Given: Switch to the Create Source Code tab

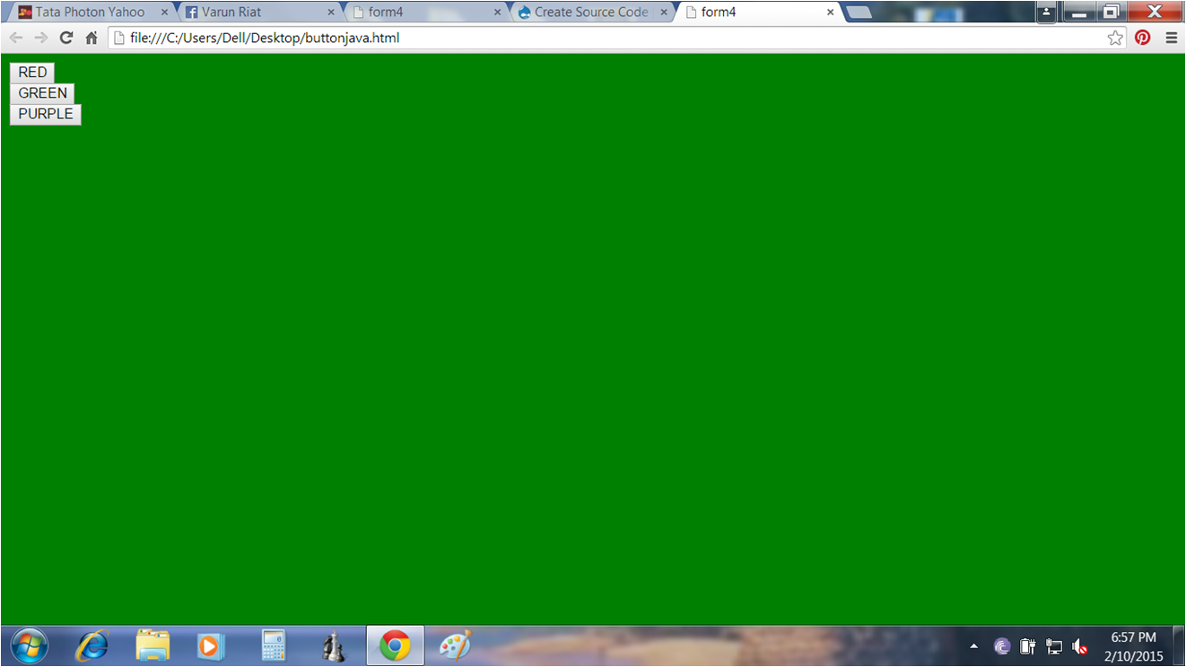Looking at the screenshot, I should point(583,12).
